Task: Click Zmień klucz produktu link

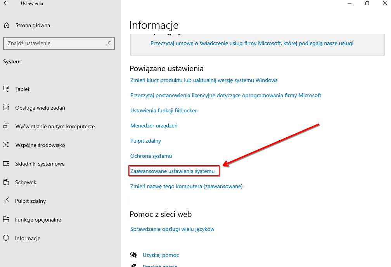Action: [204, 80]
